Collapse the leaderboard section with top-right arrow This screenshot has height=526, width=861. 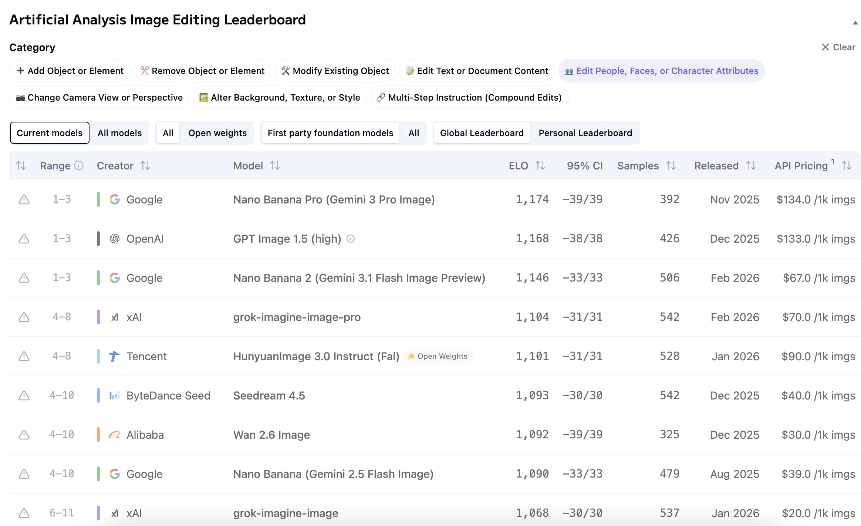(x=855, y=23)
